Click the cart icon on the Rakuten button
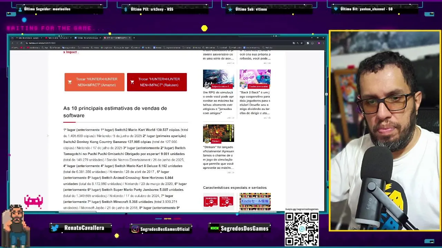 (132, 82)
